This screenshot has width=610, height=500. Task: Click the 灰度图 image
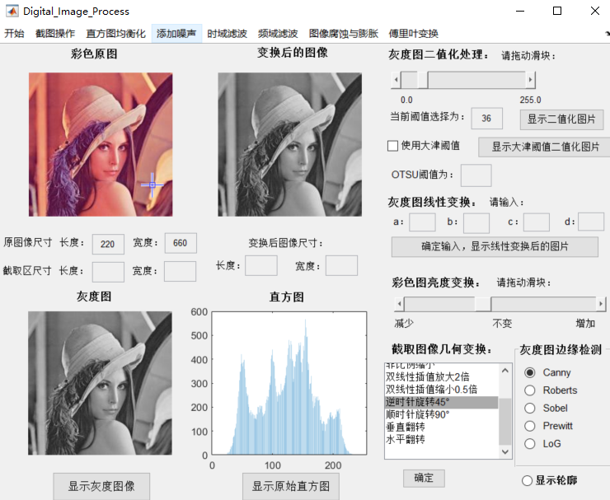(x=100, y=383)
